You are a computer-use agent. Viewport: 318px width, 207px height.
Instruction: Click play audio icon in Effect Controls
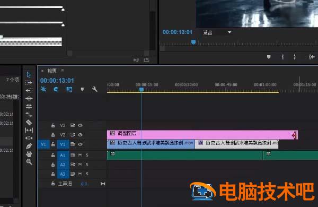pos(136,60)
